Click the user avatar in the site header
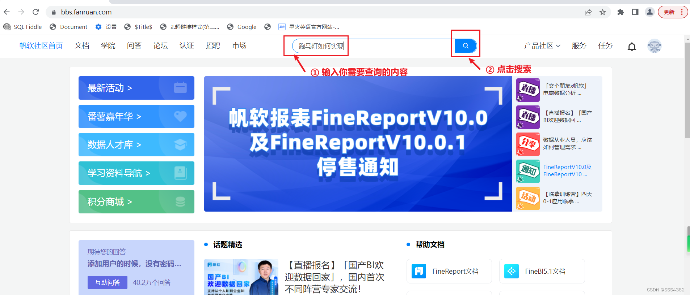This screenshot has height=295, width=690. (x=655, y=46)
